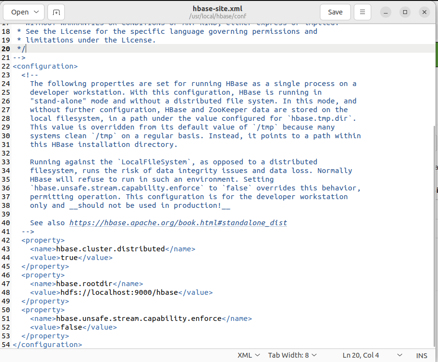
Task: Click '__should not be used in production!__' text
Action: pyautogui.click(x=150, y=205)
